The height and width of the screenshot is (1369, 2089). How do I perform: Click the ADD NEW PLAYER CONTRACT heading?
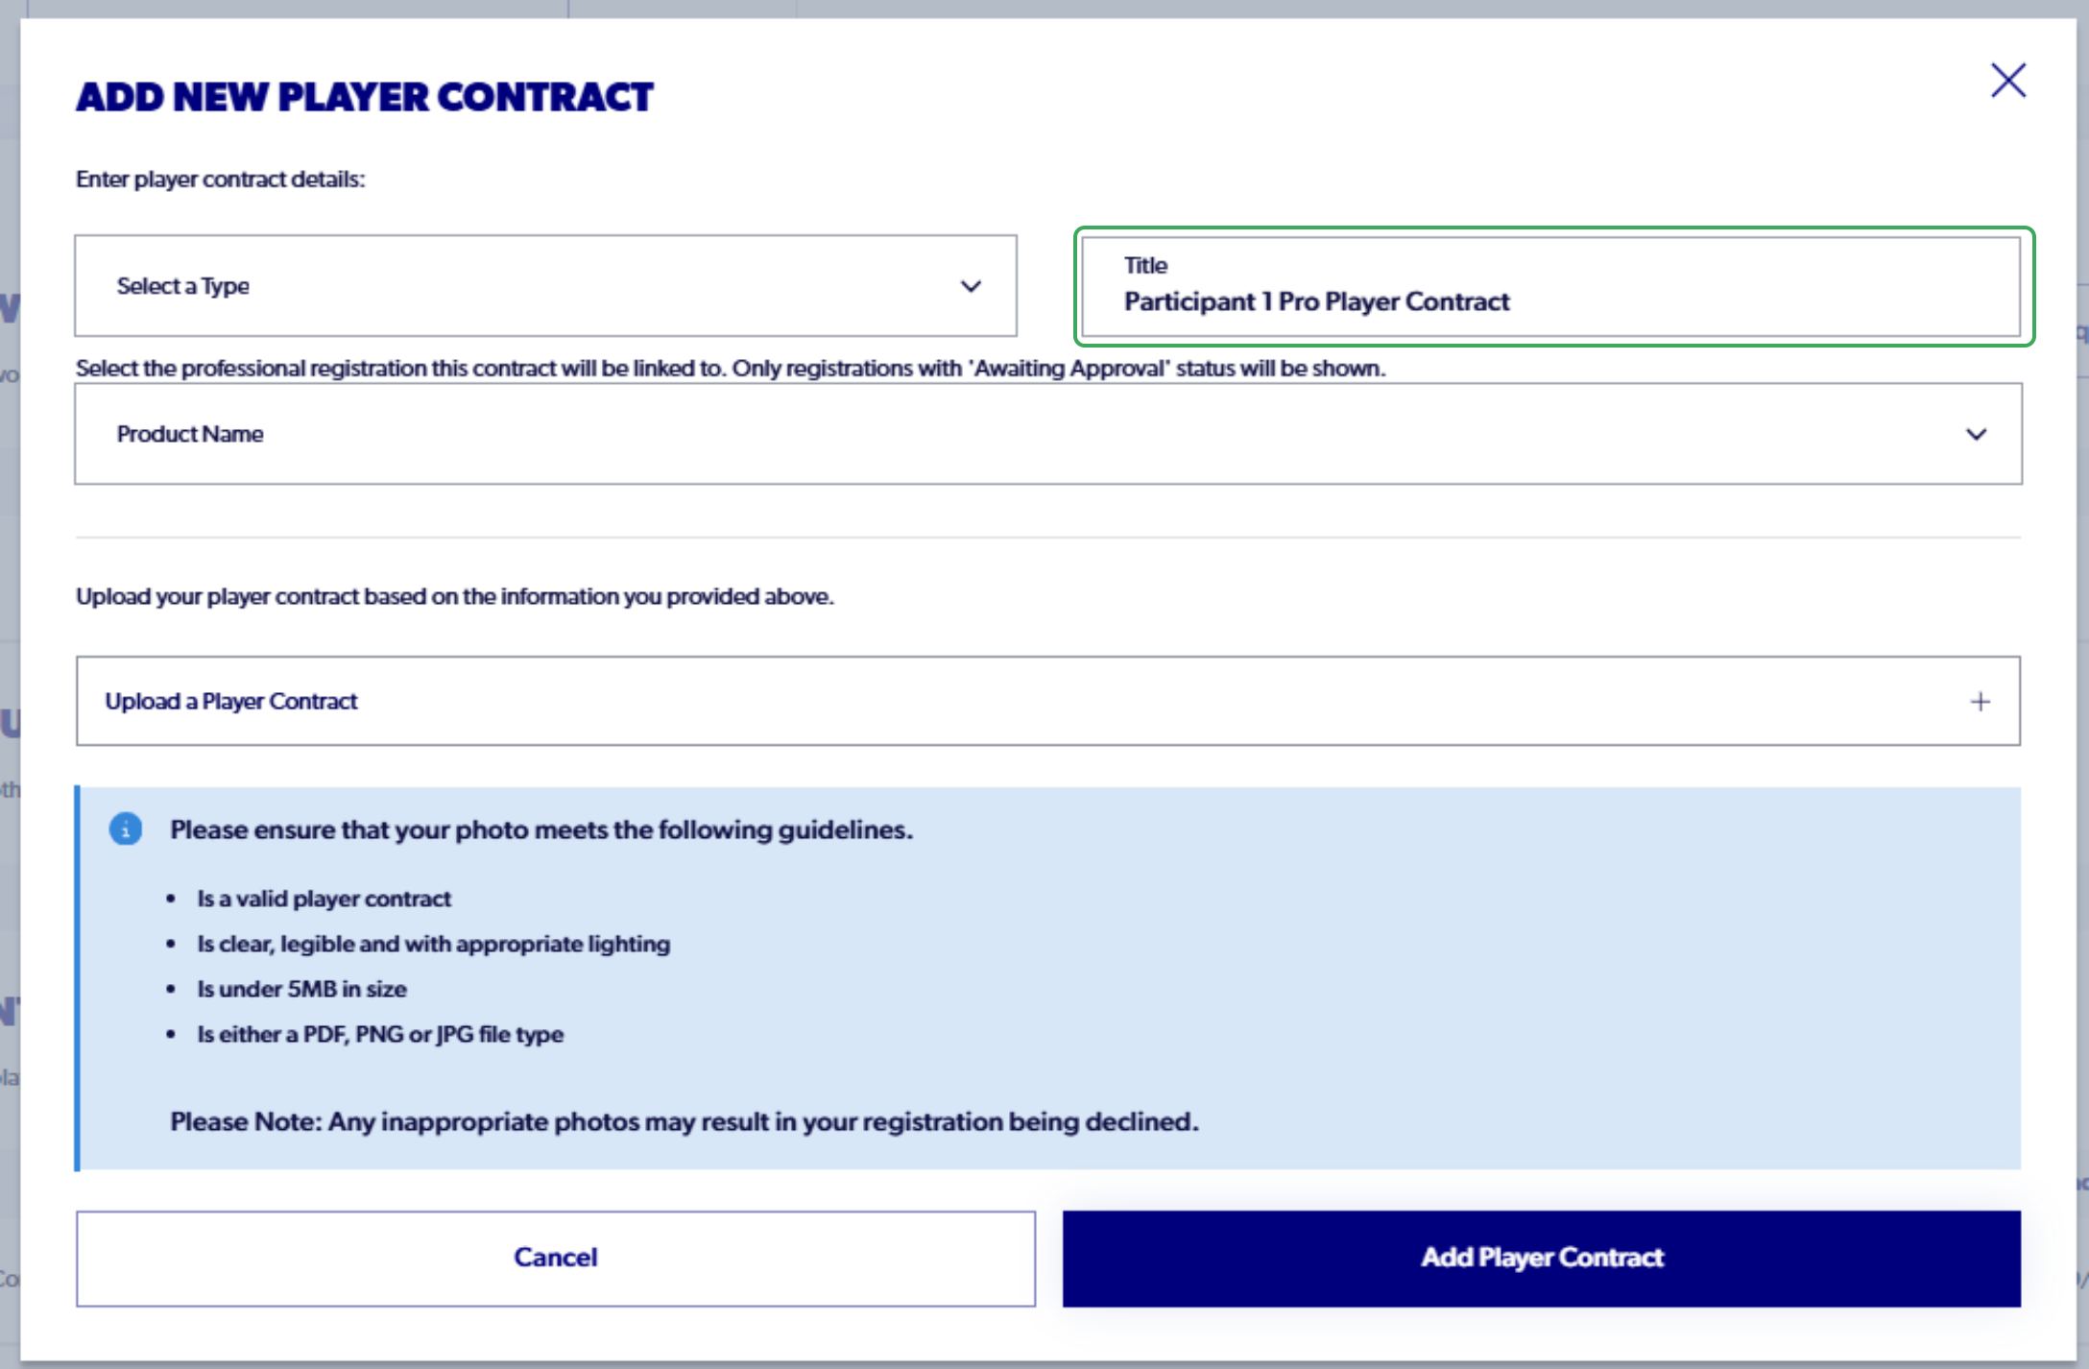coord(365,97)
